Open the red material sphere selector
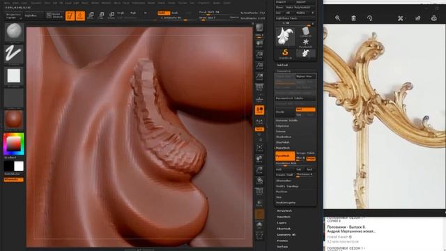Image resolution: width=446 pixels, height=251 pixels. [14, 119]
